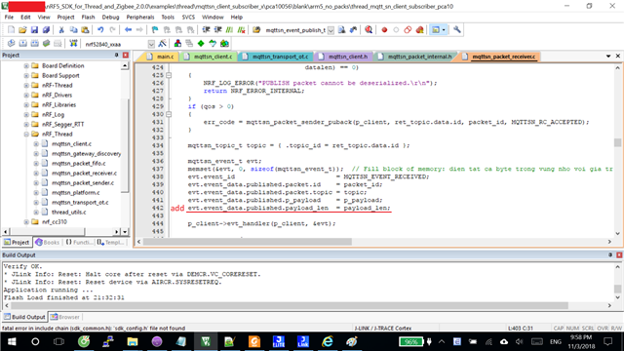The width and height of the screenshot is (624, 351).
Task: Click the Paste toolbar icon
Action: (x=85, y=30)
